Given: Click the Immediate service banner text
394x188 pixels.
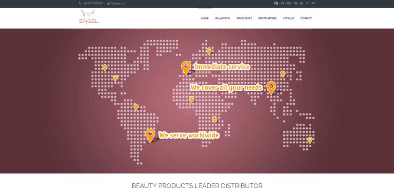Looking at the screenshot, I should click(222, 67).
